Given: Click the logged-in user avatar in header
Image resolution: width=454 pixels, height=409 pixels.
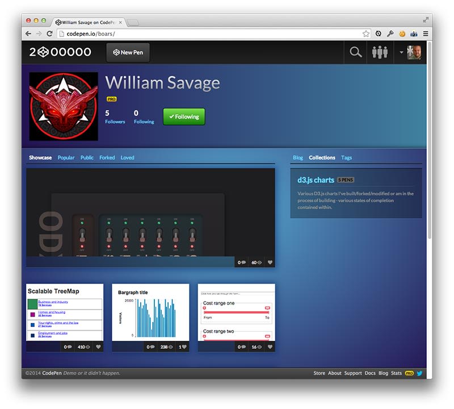Looking at the screenshot, I should click(414, 52).
